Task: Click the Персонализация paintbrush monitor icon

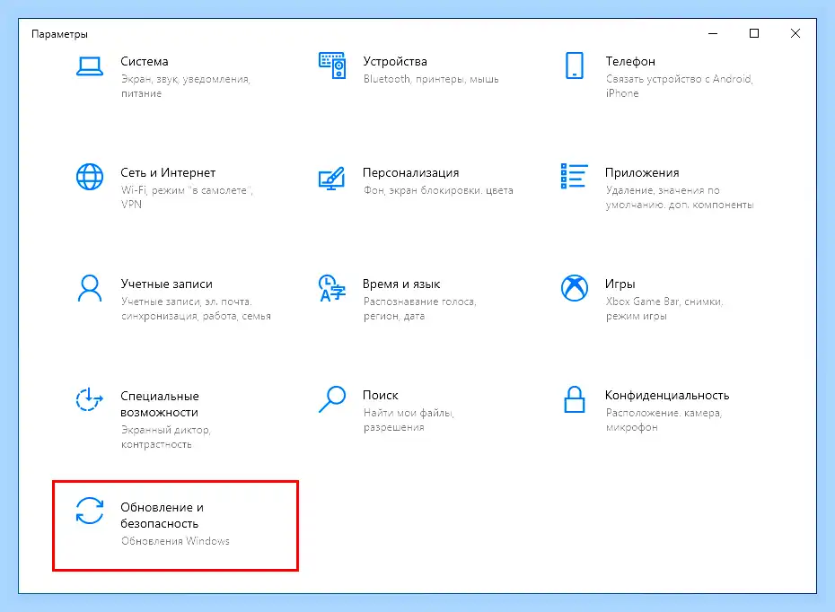Action: coord(332,179)
